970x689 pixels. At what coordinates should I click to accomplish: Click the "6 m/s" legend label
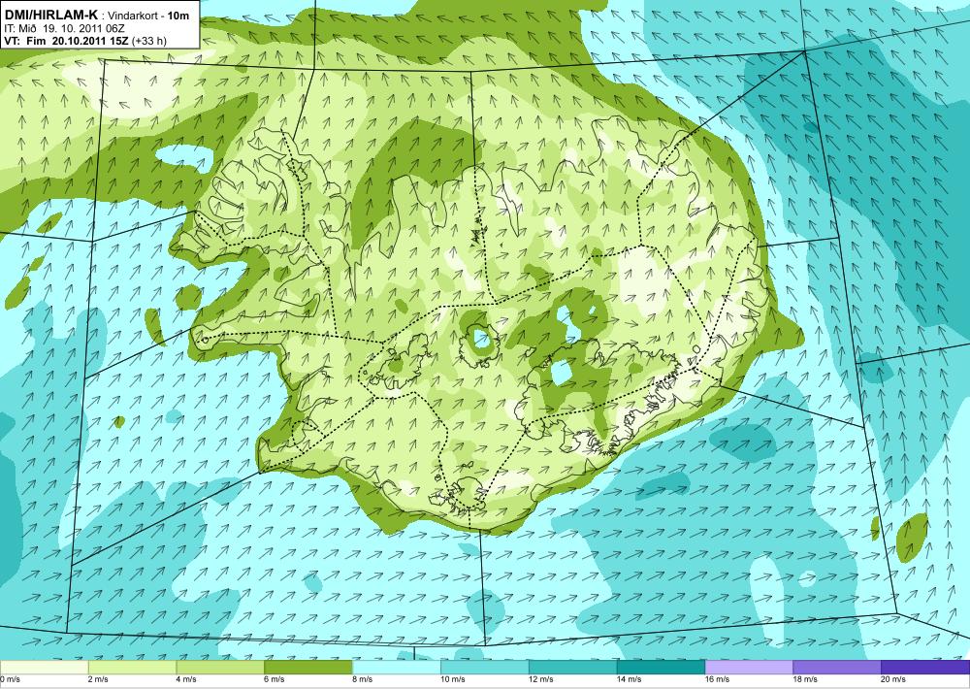click(x=275, y=679)
